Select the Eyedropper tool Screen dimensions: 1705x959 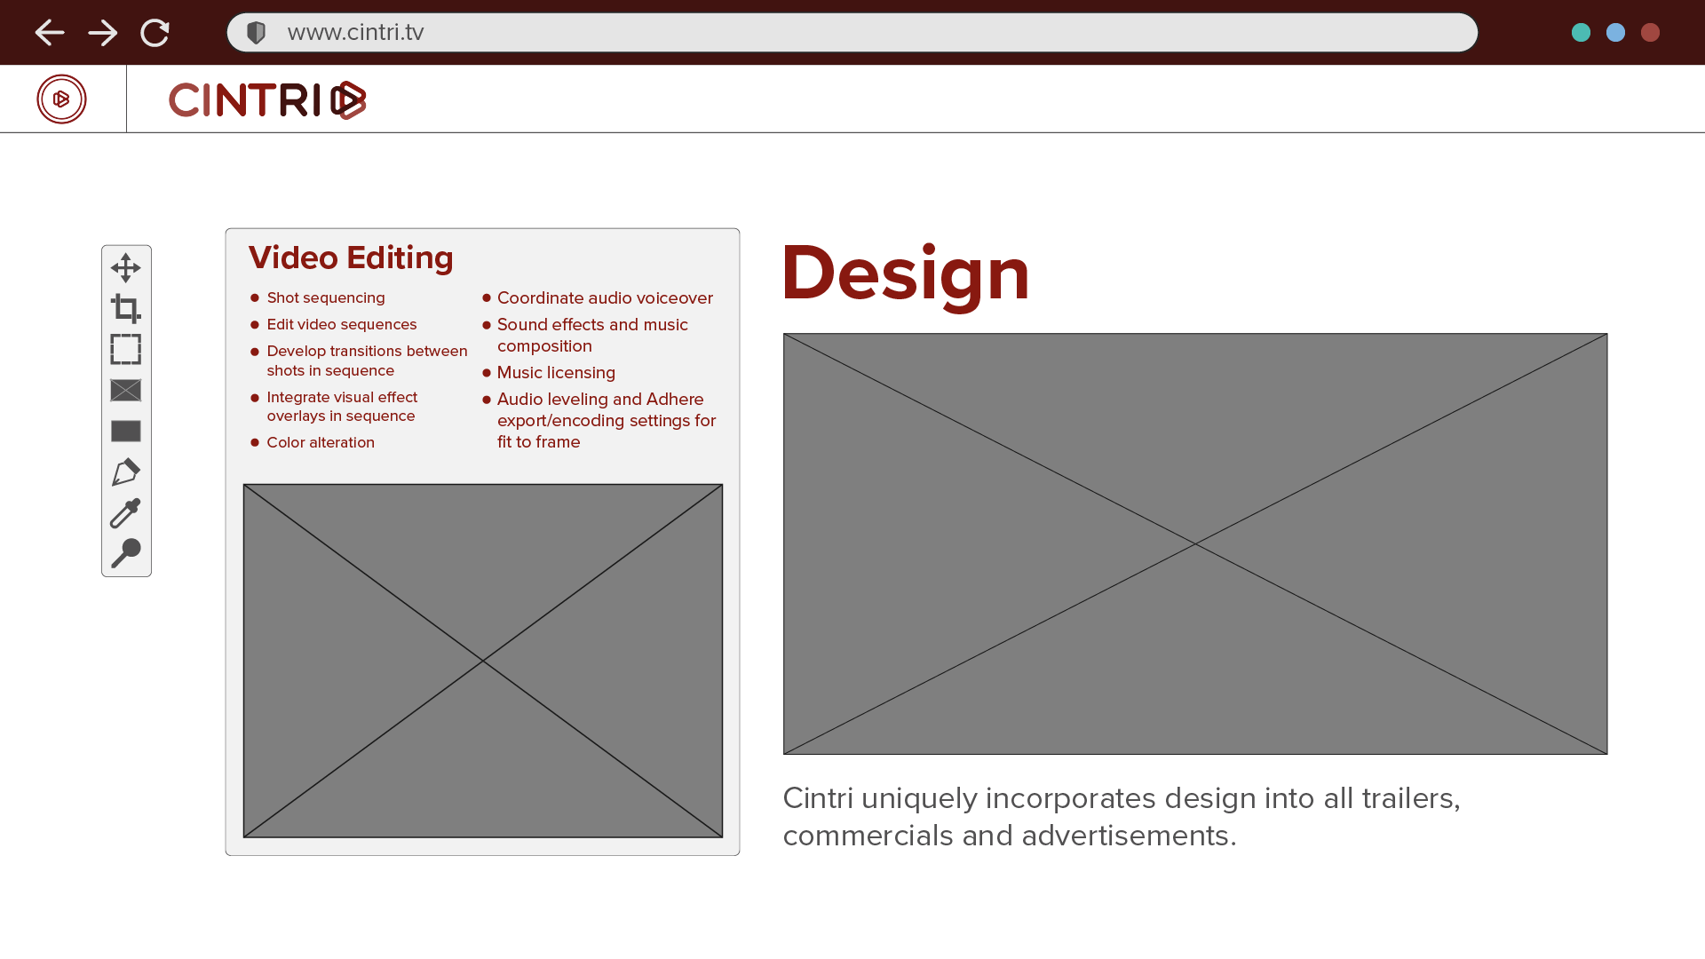tap(125, 512)
